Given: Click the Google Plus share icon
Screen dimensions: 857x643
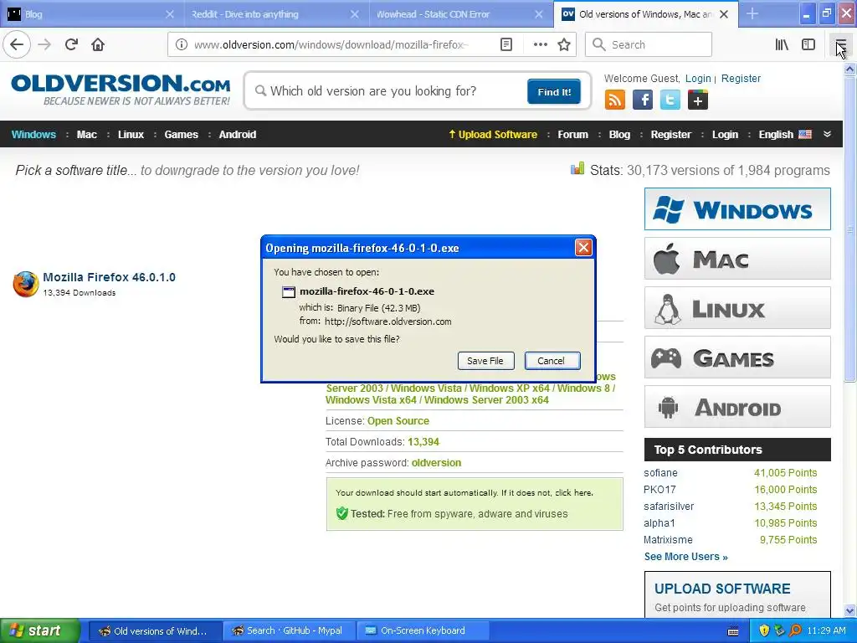Looking at the screenshot, I should click(x=698, y=100).
